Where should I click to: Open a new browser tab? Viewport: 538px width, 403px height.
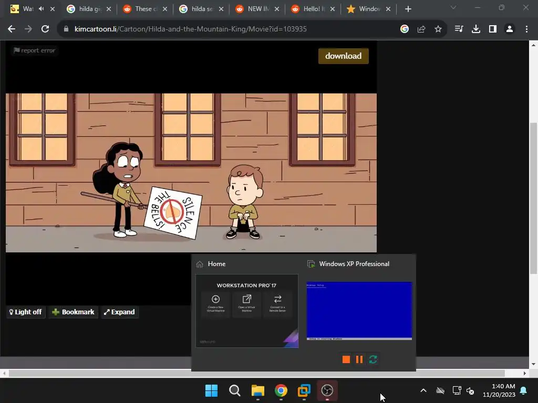[x=408, y=9]
